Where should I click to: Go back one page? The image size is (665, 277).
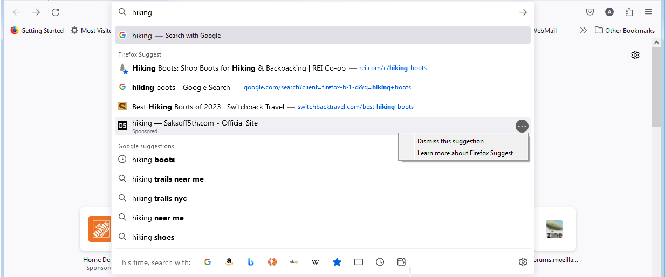click(x=17, y=12)
